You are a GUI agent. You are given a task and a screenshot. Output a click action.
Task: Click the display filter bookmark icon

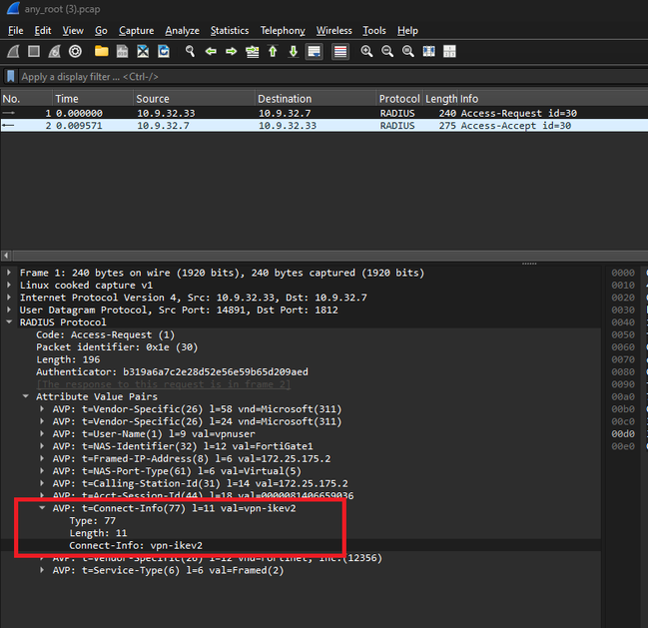click(10, 77)
